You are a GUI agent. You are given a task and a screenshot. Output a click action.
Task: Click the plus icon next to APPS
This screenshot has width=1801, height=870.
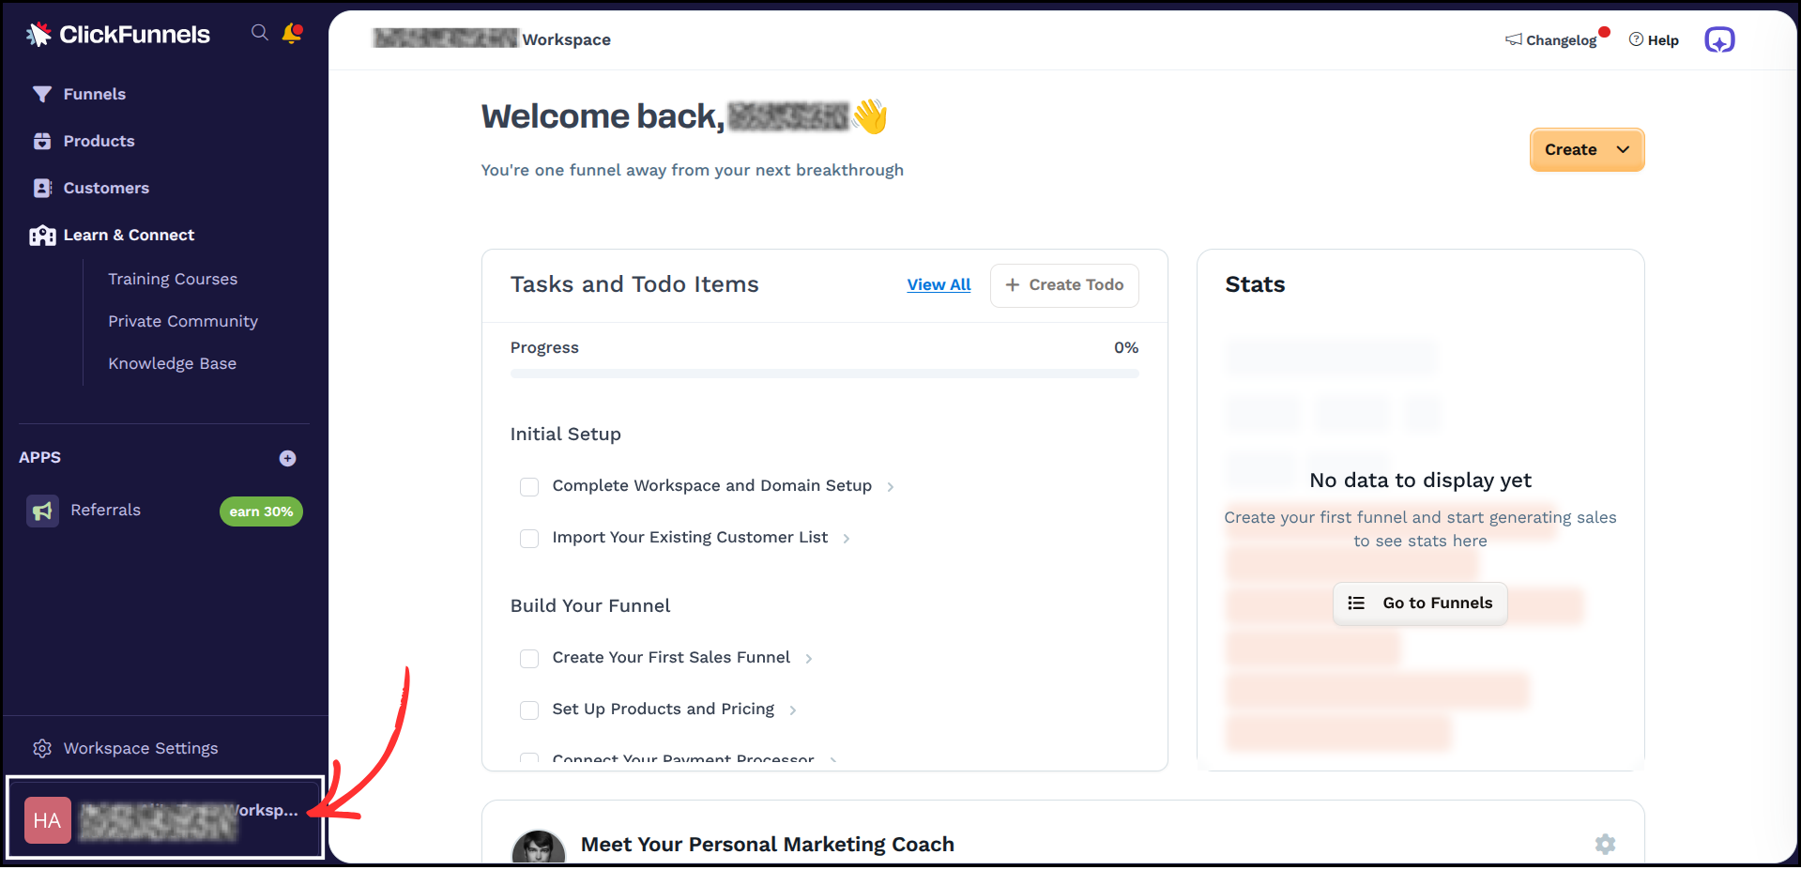pos(287,457)
